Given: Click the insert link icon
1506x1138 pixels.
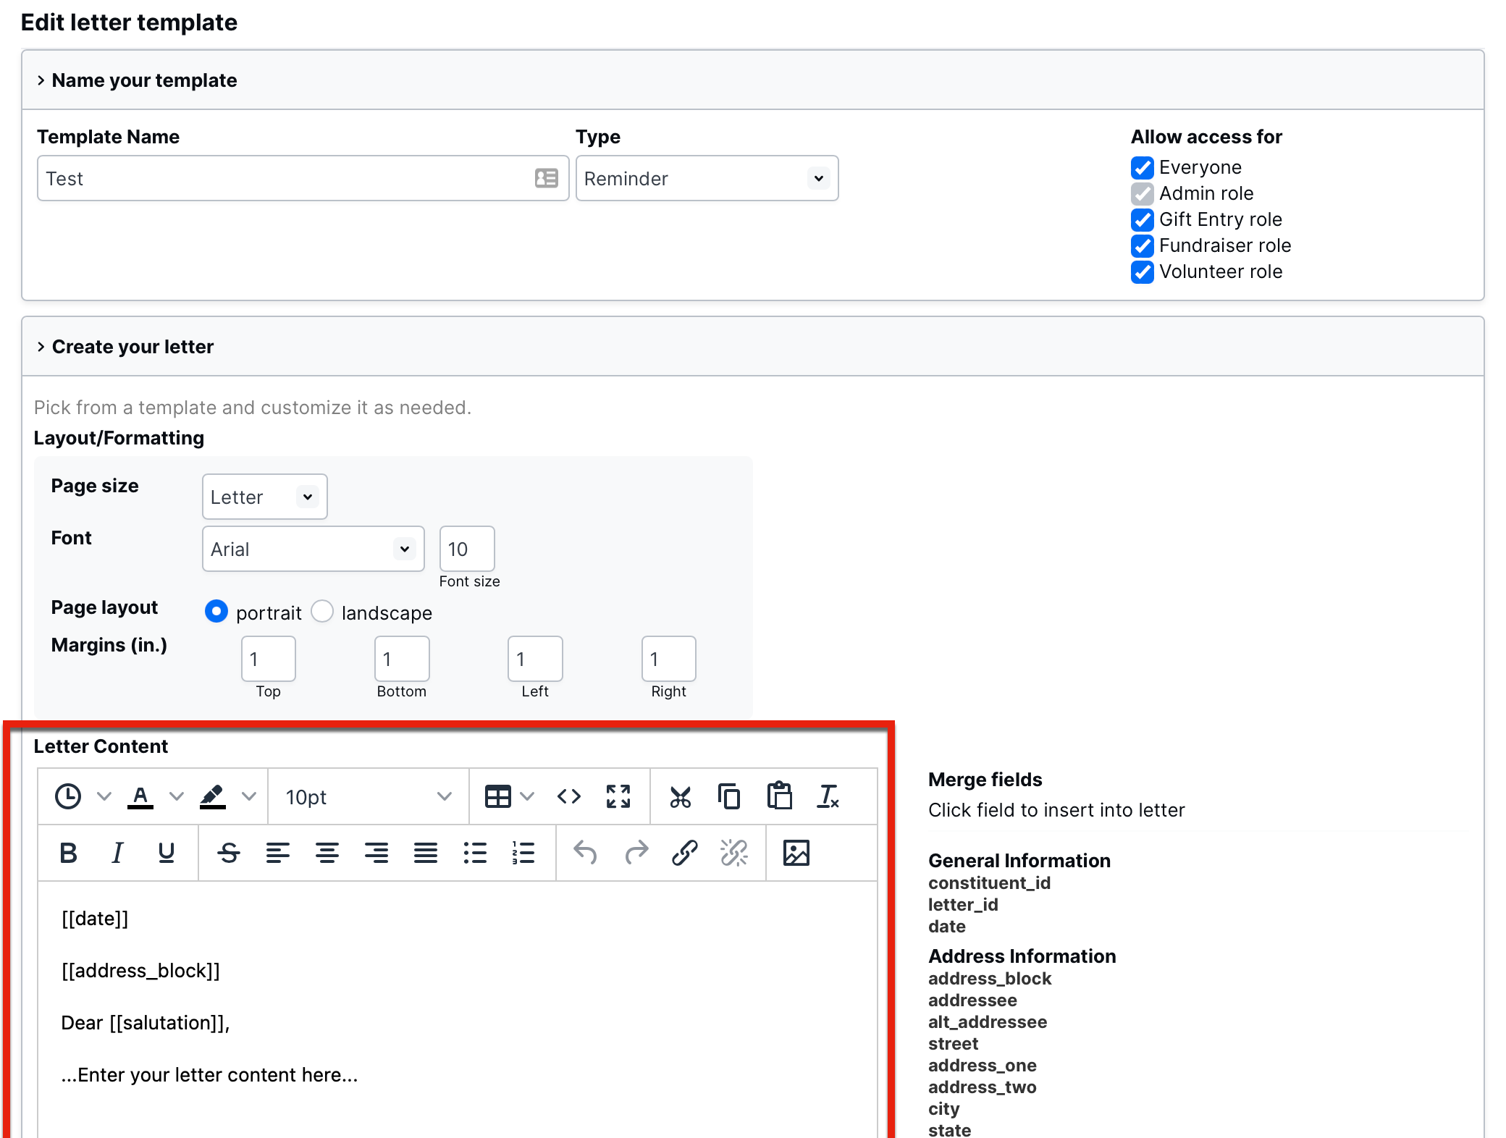Looking at the screenshot, I should coord(684,853).
